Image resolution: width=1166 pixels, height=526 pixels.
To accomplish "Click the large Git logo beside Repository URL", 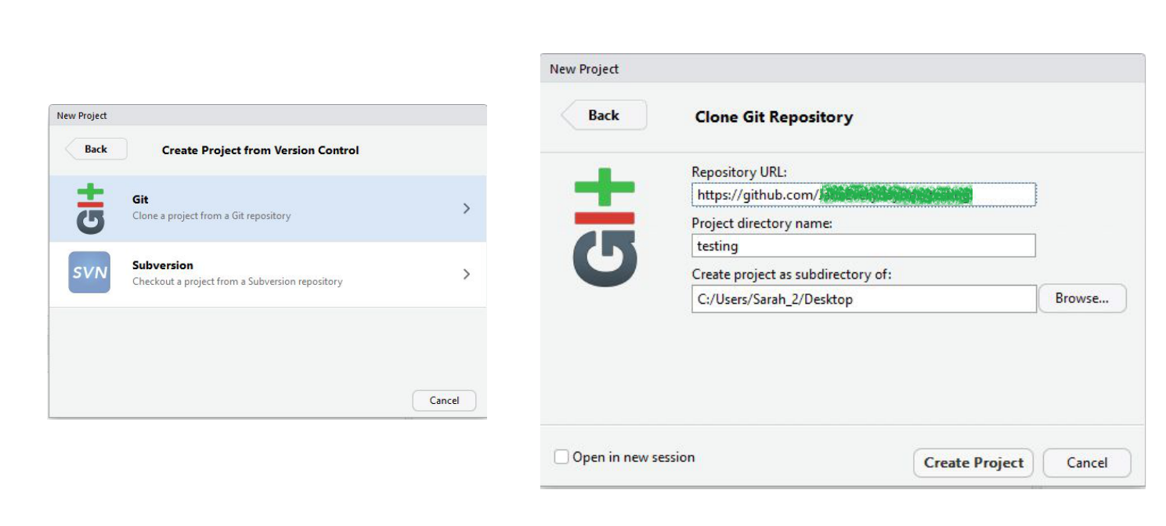I will click(605, 226).
